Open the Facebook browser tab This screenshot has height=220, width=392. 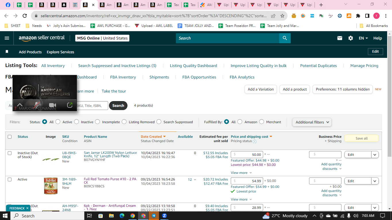8,5
